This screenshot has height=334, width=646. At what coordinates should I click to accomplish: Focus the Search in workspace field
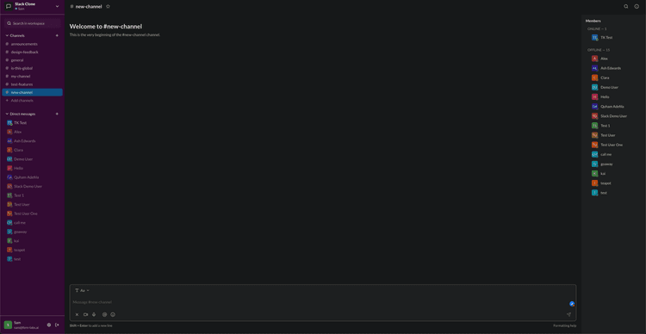pyautogui.click(x=32, y=23)
